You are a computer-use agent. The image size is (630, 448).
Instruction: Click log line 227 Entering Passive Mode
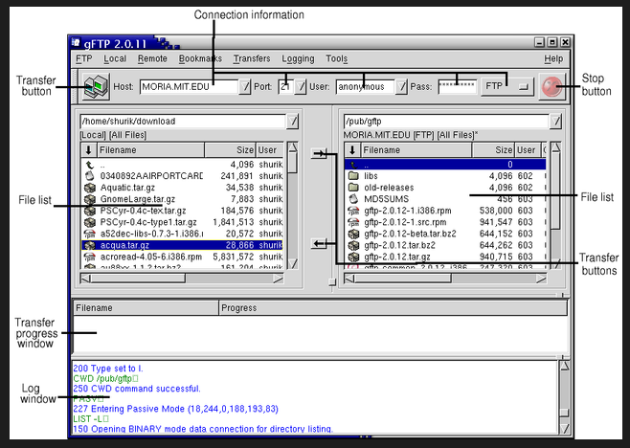(x=175, y=409)
